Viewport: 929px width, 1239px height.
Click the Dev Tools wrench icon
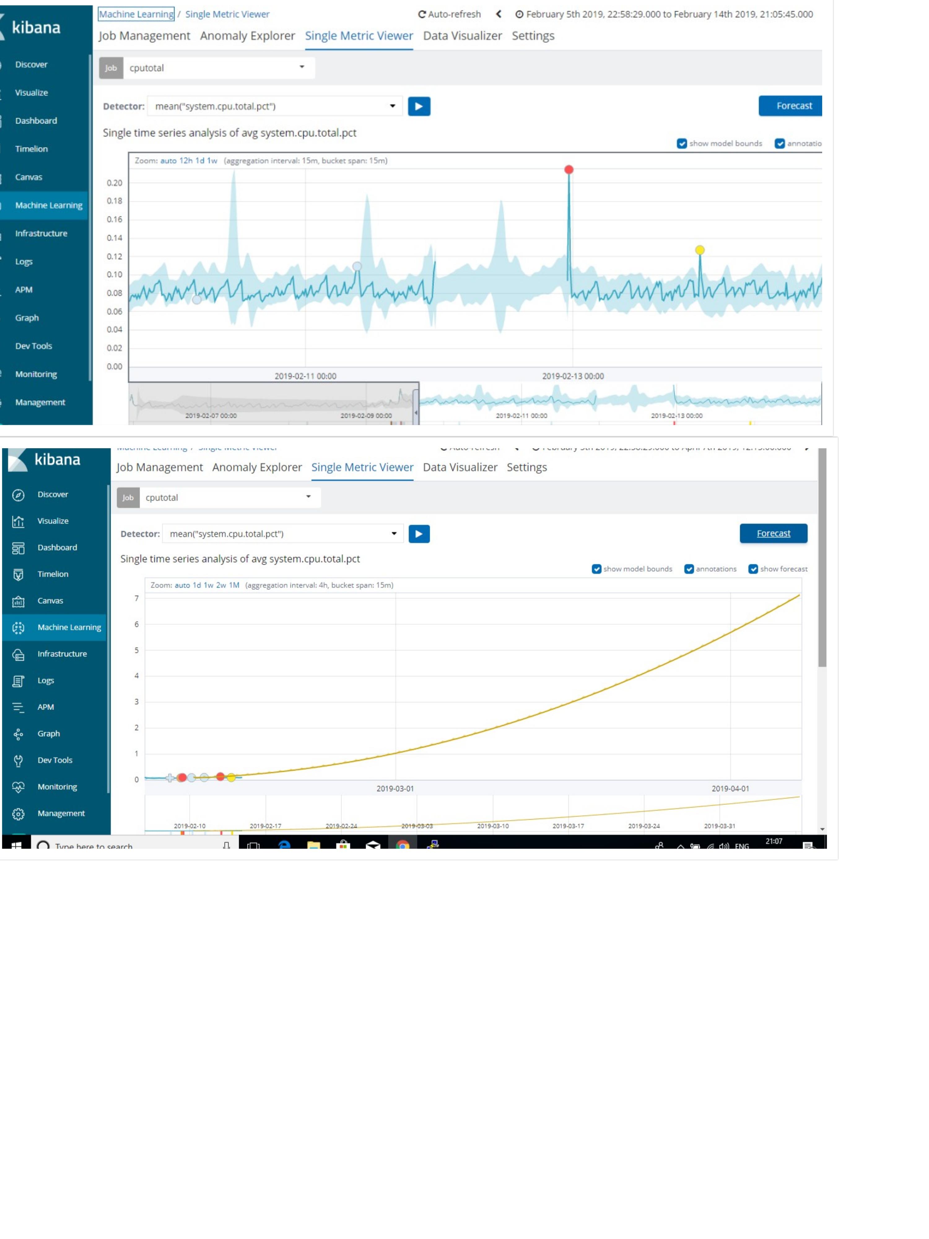19,760
